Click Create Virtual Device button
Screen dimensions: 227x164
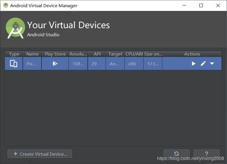(39, 154)
